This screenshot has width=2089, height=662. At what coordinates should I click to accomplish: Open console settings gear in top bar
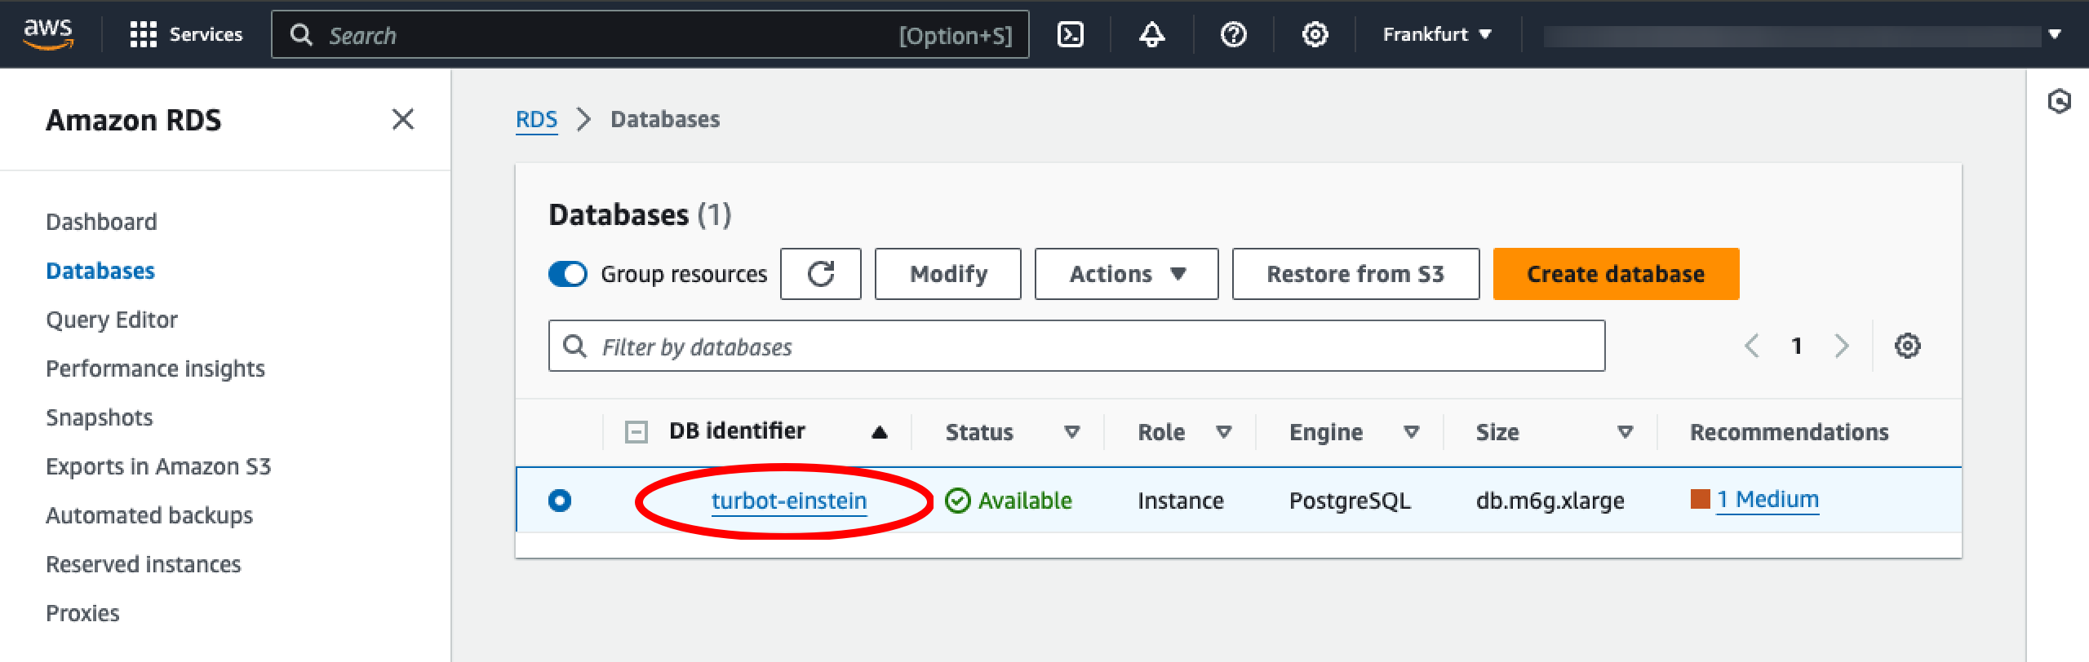tap(1315, 34)
